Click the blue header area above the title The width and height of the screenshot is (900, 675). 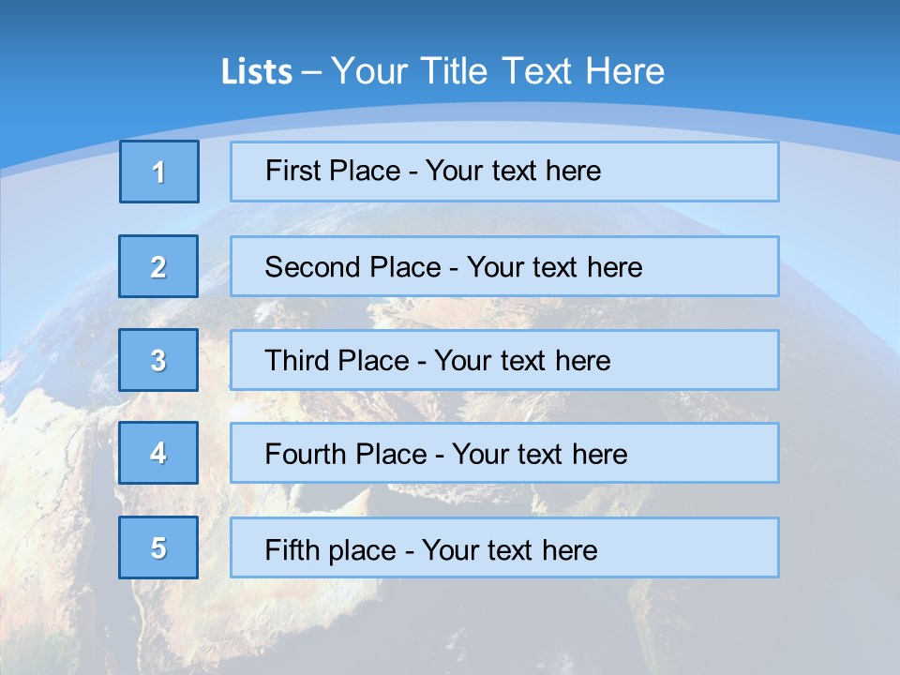coord(450,23)
